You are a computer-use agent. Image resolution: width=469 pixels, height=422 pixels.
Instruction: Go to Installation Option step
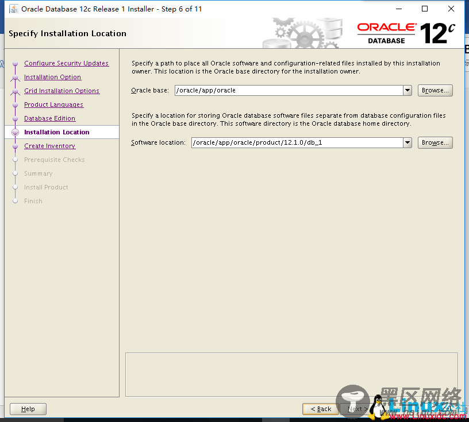tap(52, 77)
